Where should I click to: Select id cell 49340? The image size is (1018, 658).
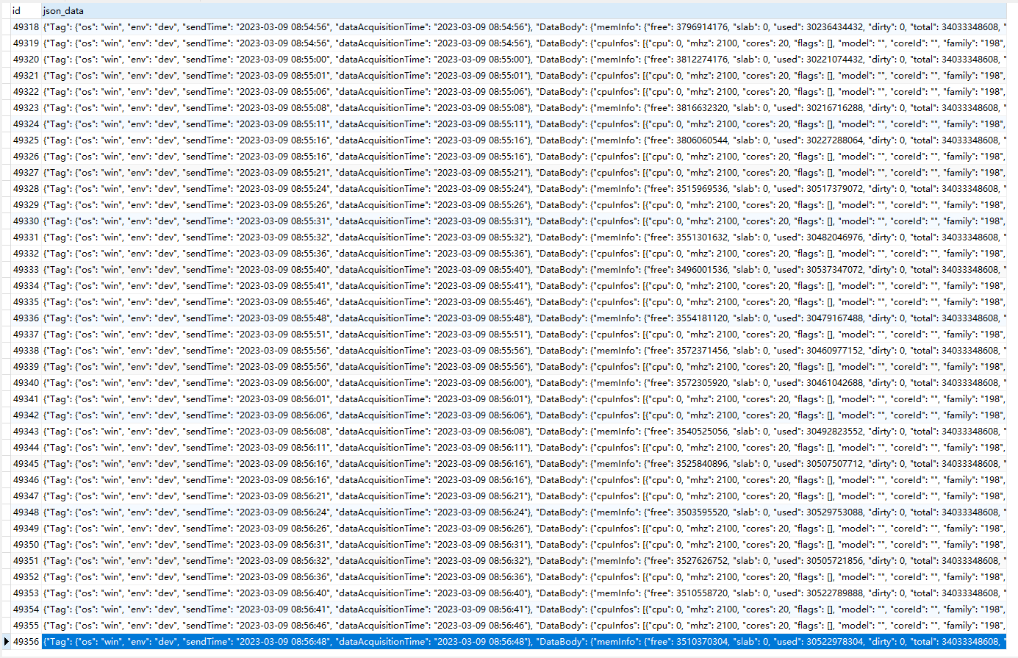26,383
